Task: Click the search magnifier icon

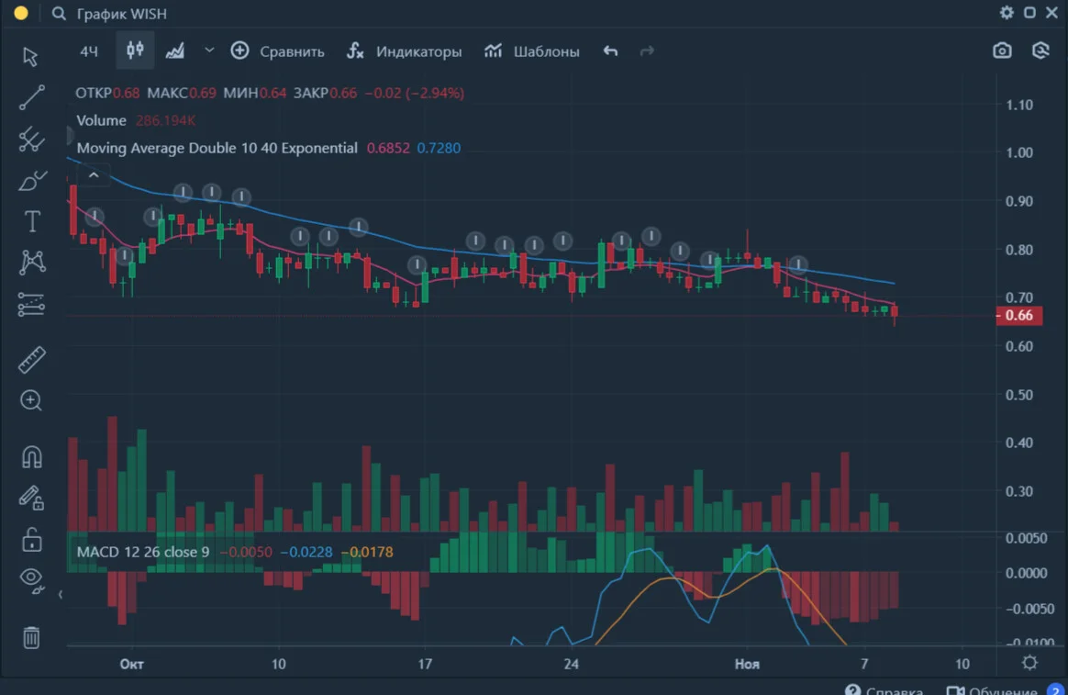Action: (60, 14)
